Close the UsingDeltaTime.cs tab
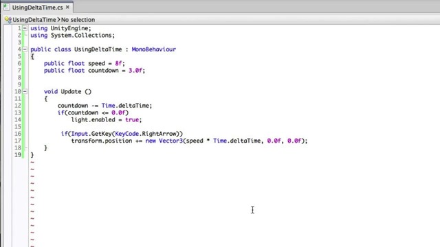The image size is (440, 247). [67, 8]
